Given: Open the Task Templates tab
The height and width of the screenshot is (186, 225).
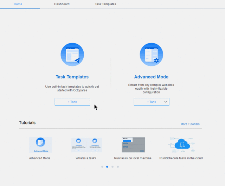Looking at the screenshot, I should [x=105, y=4].
